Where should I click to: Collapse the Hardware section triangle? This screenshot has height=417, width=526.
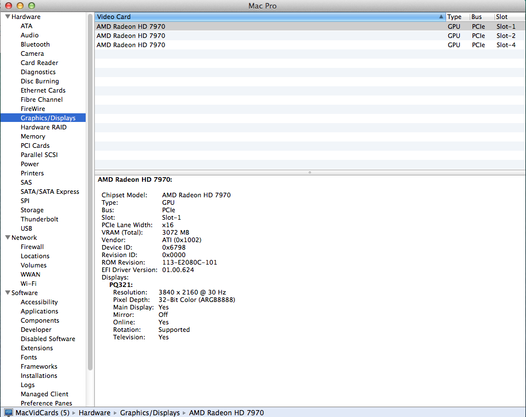(x=7, y=17)
